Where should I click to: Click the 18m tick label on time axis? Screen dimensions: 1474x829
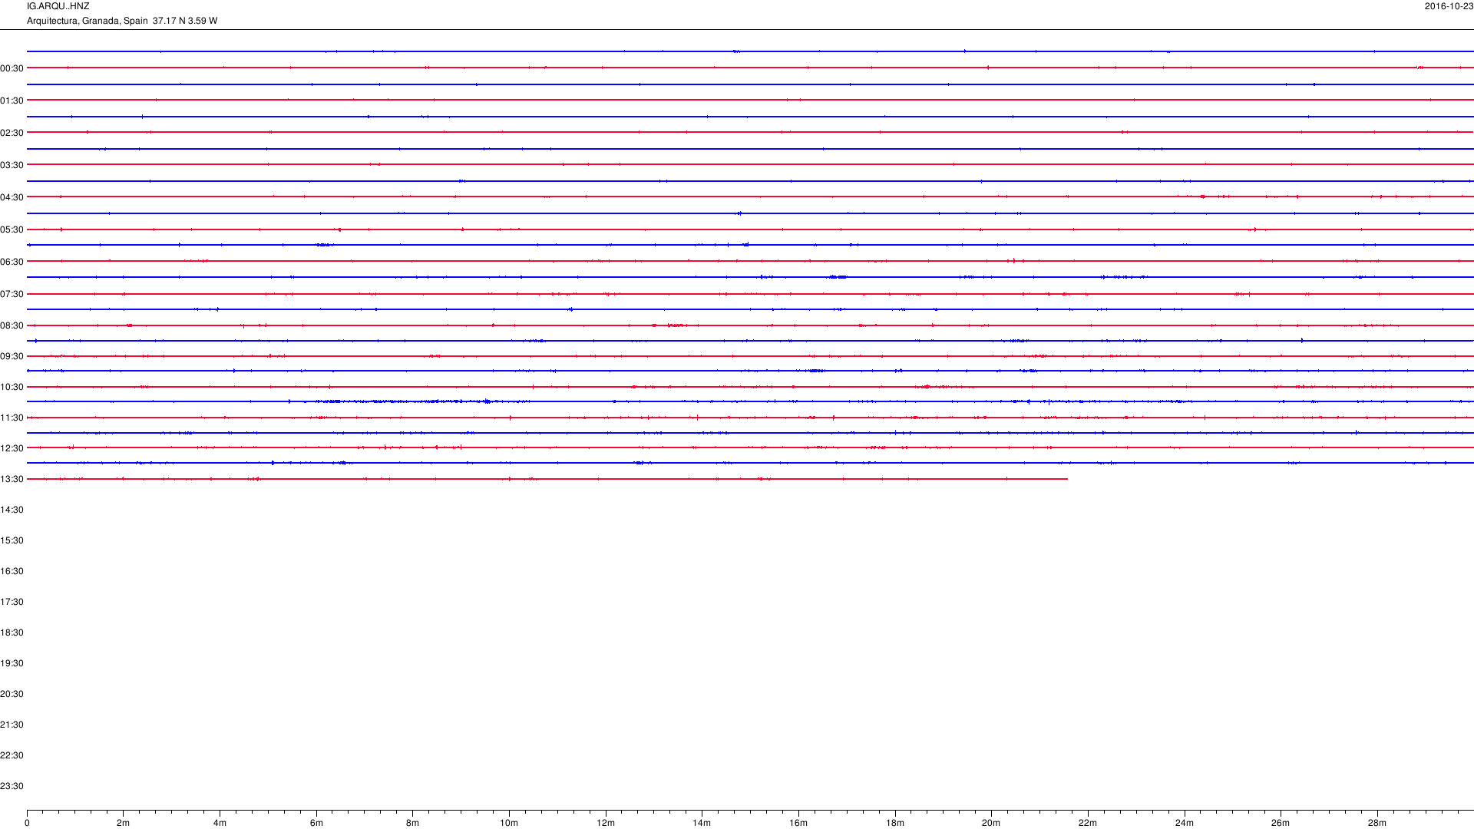(x=895, y=823)
